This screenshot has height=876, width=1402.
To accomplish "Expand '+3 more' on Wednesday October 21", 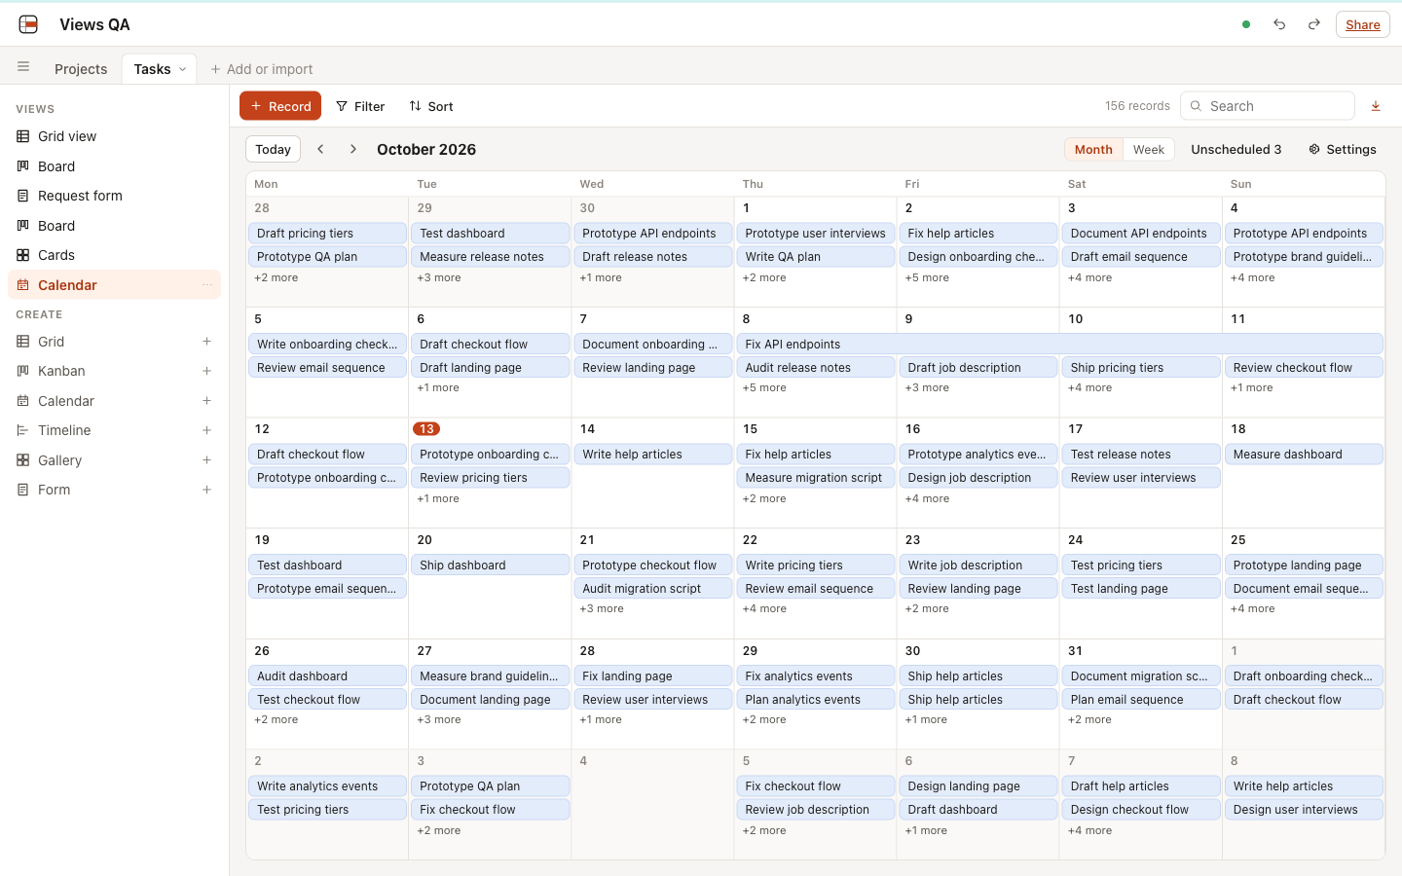I will (602, 608).
